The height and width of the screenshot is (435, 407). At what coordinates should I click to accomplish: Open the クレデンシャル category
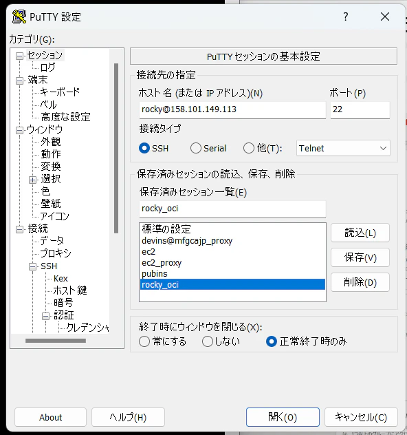[87, 328]
